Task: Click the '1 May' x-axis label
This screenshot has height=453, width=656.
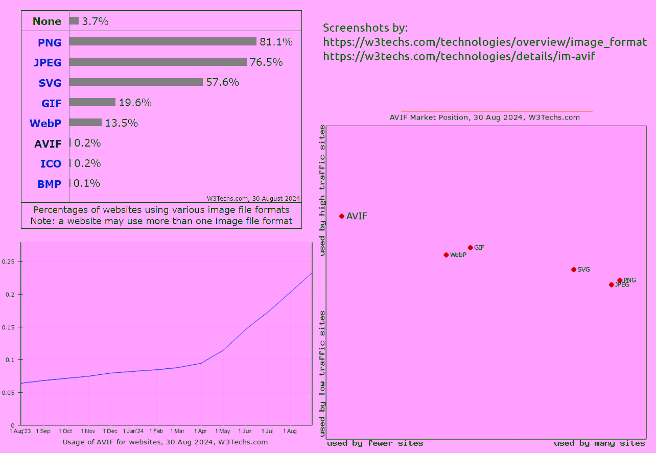Action: [x=223, y=432]
